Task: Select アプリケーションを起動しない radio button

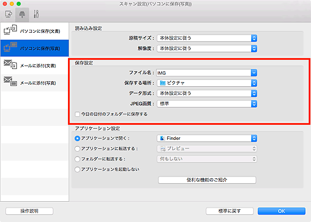Action: tap(77, 169)
